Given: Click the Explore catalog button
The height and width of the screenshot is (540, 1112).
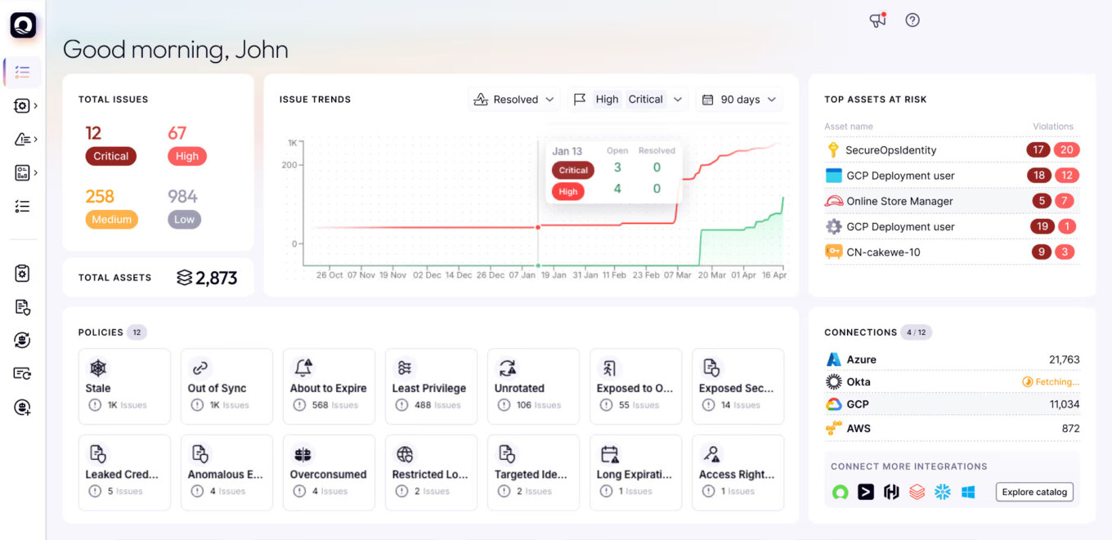Looking at the screenshot, I should coord(1034,492).
